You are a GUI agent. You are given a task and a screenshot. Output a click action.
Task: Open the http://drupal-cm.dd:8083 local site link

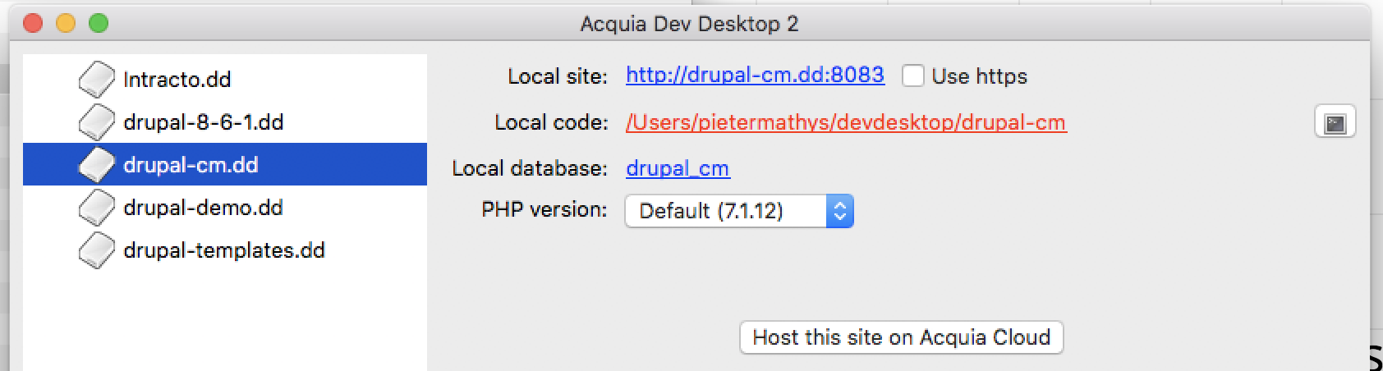coord(755,76)
